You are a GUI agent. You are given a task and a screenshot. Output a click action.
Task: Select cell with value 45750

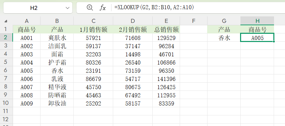(x=93, y=87)
